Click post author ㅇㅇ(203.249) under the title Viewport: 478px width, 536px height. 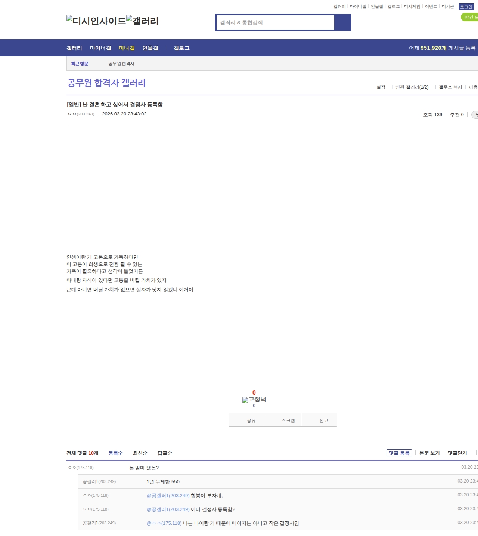(x=81, y=114)
